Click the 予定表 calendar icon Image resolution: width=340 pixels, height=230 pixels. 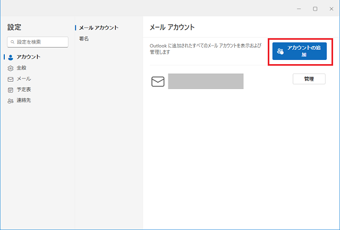tap(11, 90)
